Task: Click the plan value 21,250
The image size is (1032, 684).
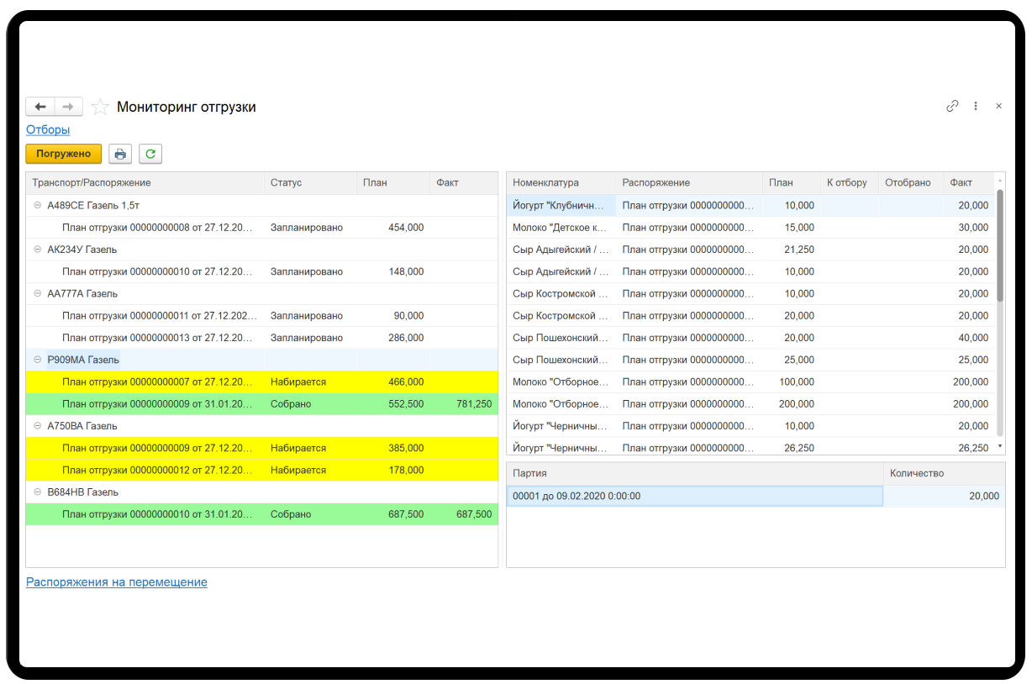Action: [x=798, y=250]
